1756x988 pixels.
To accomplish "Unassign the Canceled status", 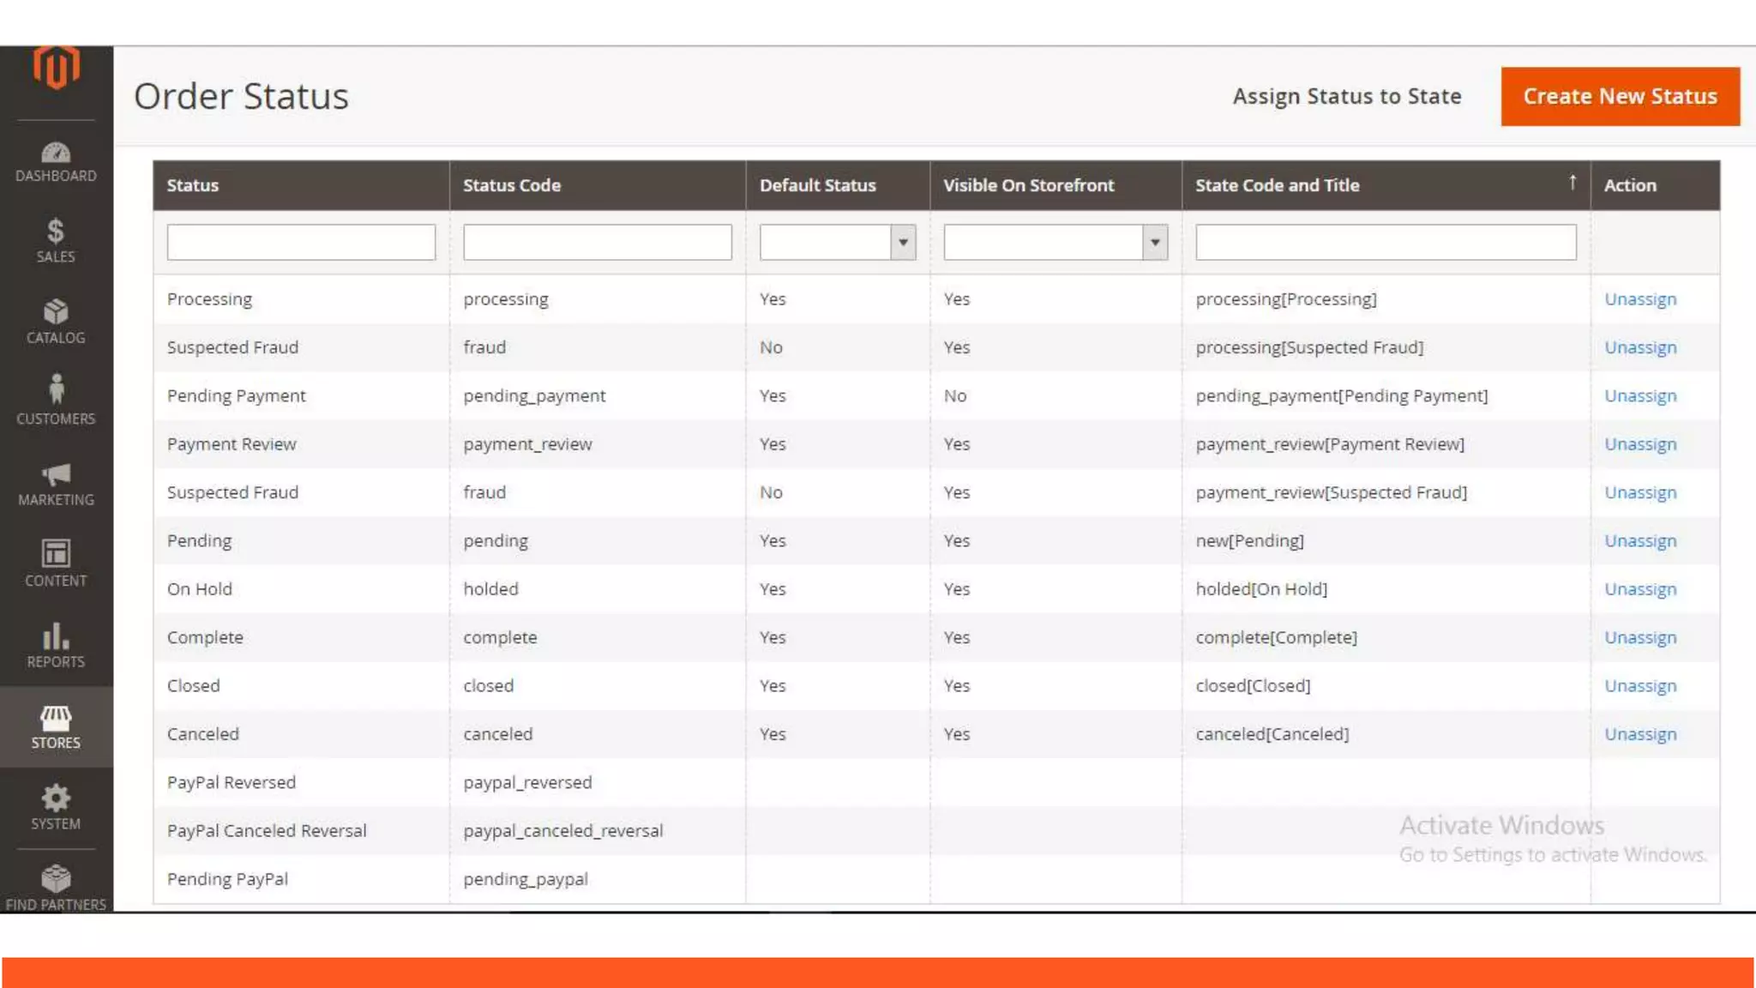I will click(1639, 734).
